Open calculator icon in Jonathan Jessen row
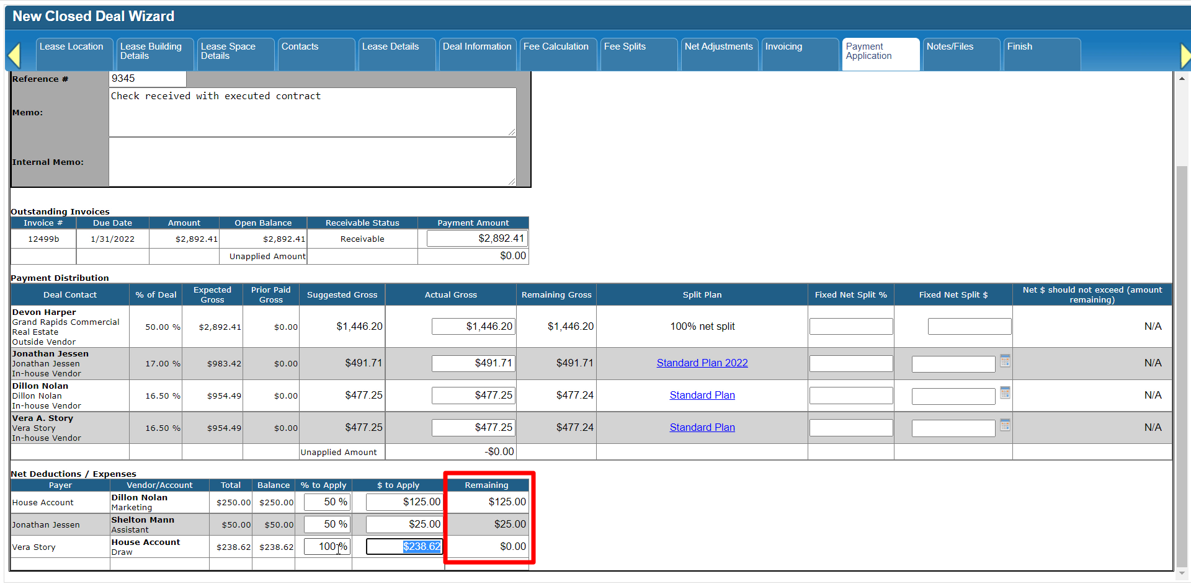The height and width of the screenshot is (584, 1191). click(x=1005, y=361)
